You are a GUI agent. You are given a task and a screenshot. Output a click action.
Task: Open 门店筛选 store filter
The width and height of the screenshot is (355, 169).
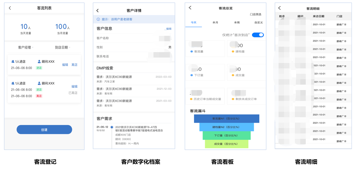pos(255,14)
